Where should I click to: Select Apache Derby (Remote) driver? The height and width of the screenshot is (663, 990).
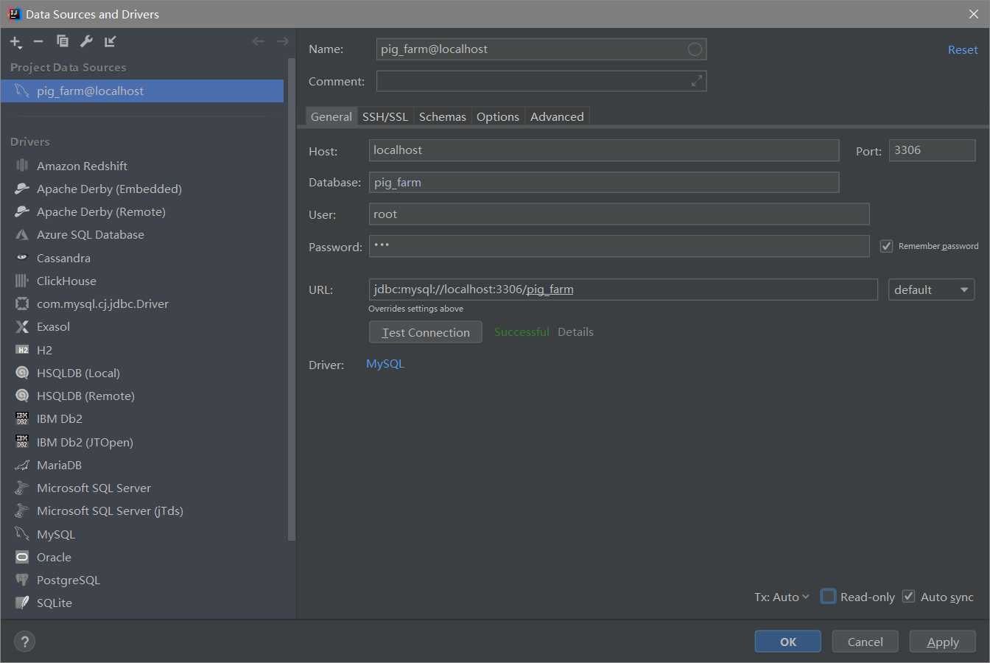coord(142,211)
